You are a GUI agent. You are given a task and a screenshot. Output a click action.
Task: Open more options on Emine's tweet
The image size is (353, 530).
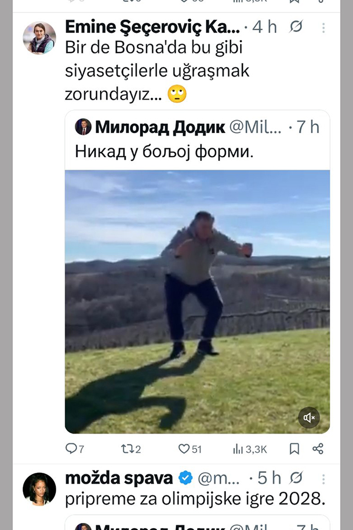point(323,28)
